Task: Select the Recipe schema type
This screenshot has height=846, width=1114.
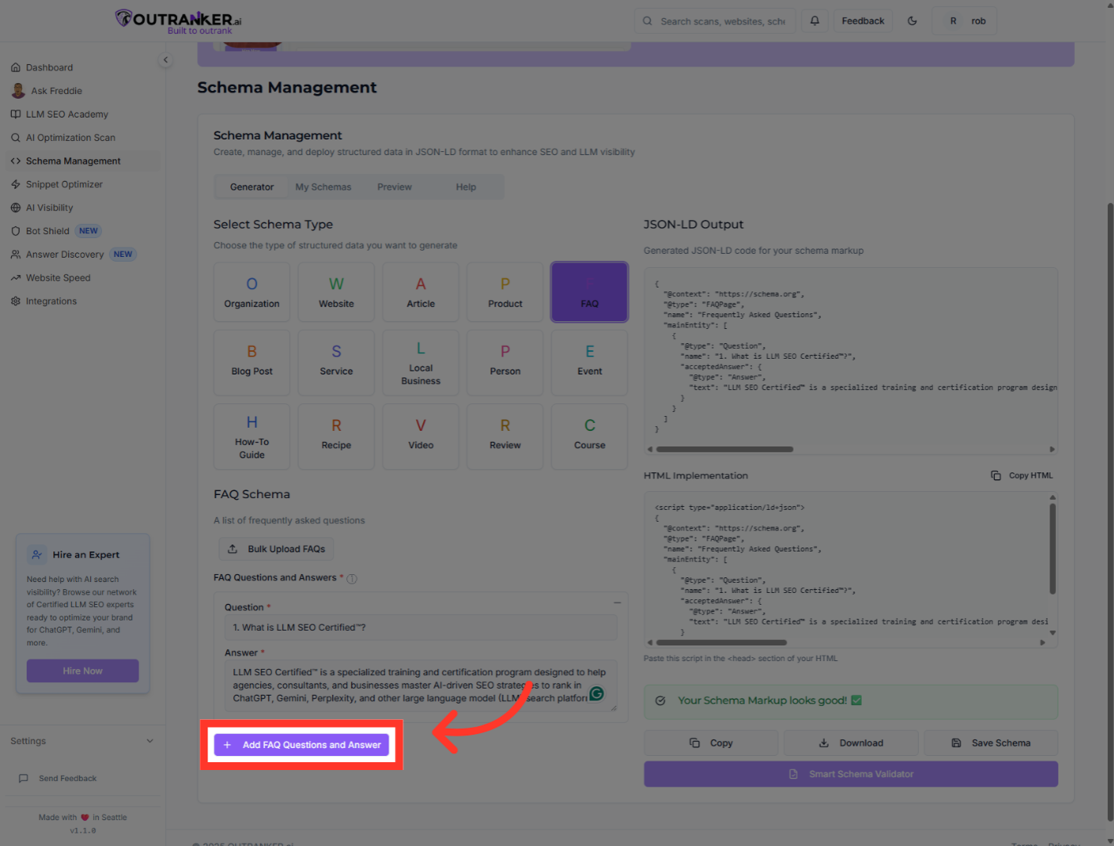Action: coord(336,437)
